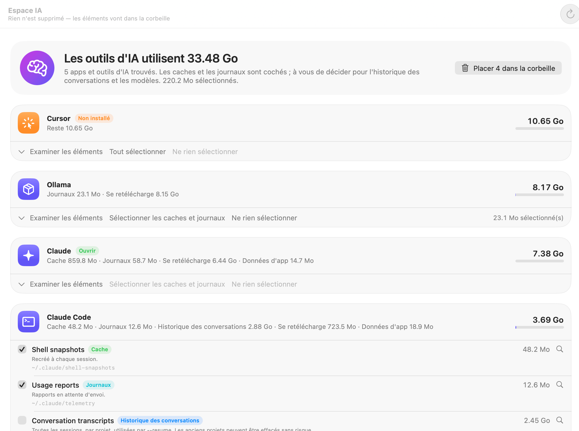Click the 23.1 Mo sélectionné(s) text

528,218
